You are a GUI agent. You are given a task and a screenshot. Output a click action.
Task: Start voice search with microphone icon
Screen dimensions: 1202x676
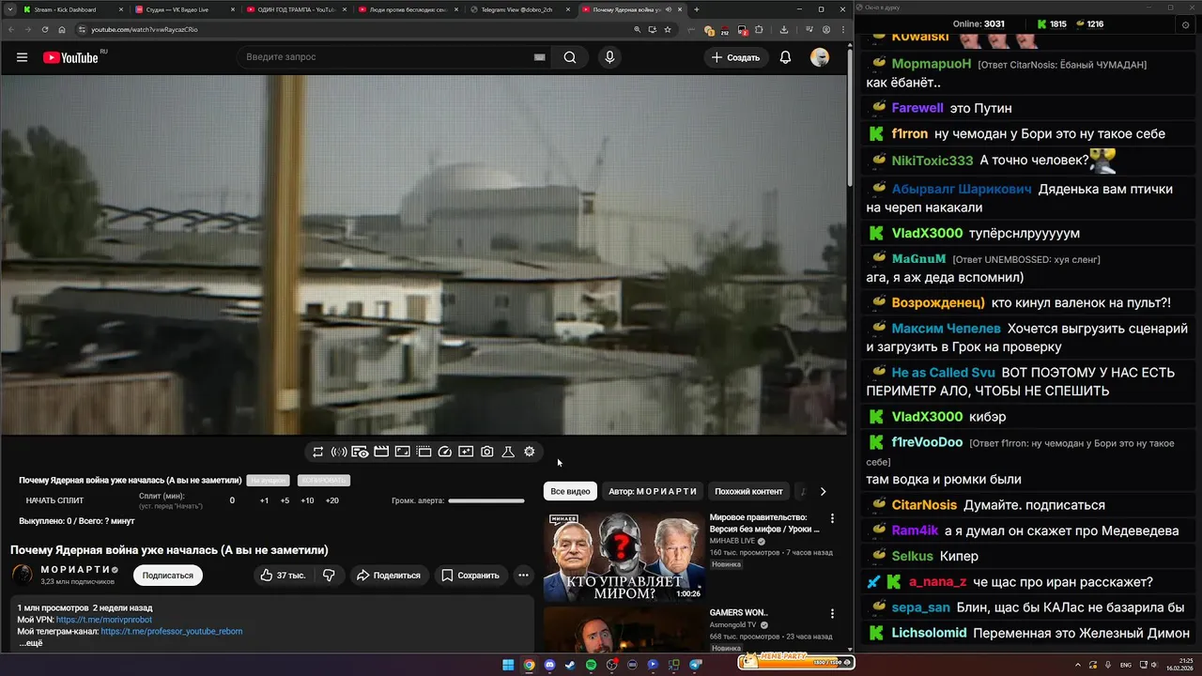[609, 57]
